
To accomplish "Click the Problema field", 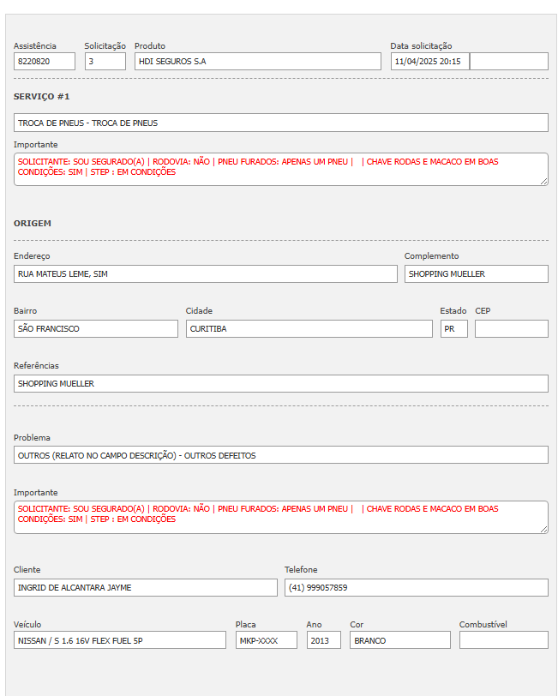I will tap(281, 455).
